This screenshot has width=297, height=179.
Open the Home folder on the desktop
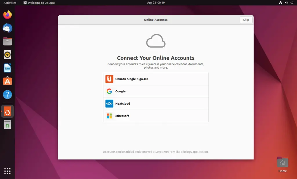tap(282, 162)
